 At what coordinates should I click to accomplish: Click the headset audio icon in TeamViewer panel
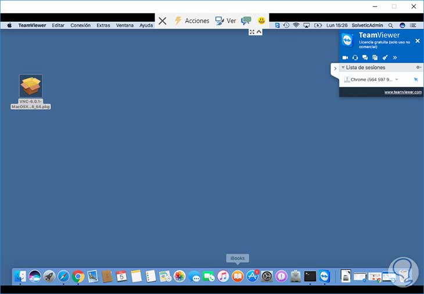click(x=355, y=57)
